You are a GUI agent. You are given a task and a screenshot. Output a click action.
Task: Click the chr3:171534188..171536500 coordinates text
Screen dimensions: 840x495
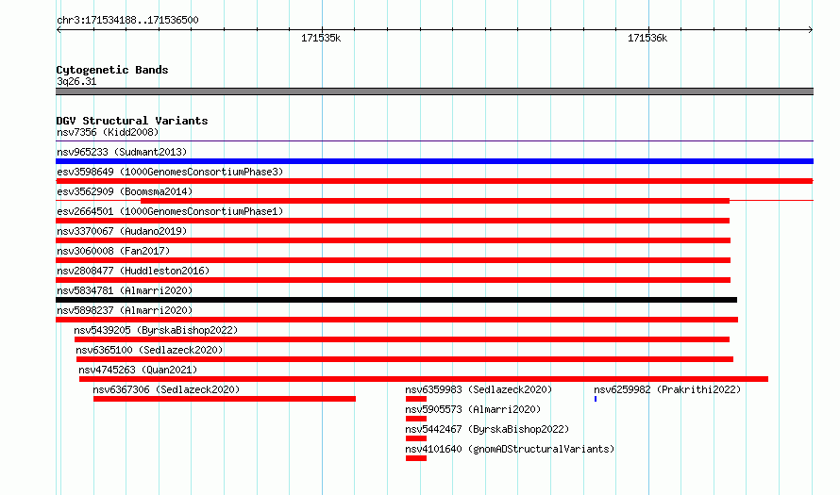(127, 20)
